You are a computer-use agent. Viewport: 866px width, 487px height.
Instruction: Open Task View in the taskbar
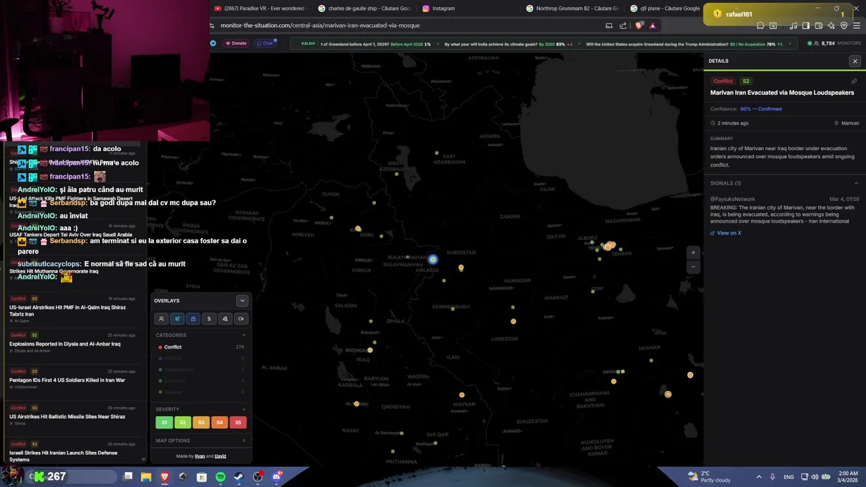tap(128, 477)
